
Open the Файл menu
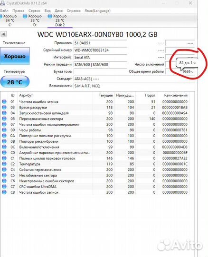coord(4,10)
